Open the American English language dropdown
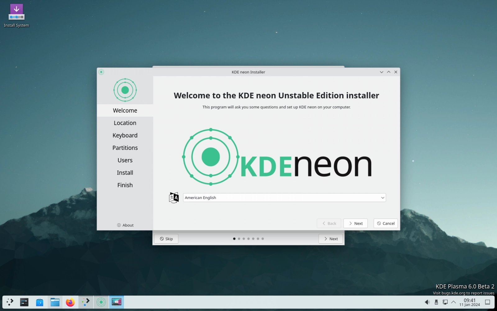 click(284, 197)
